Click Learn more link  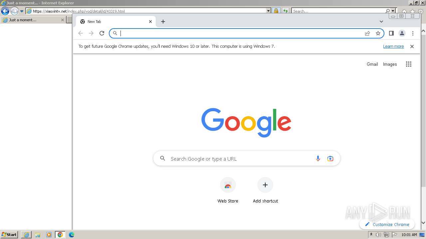point(393,46)
